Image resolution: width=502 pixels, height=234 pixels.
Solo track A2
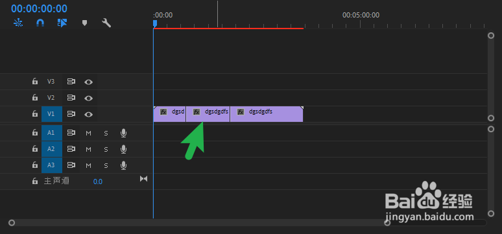click(x=106, y=149)
